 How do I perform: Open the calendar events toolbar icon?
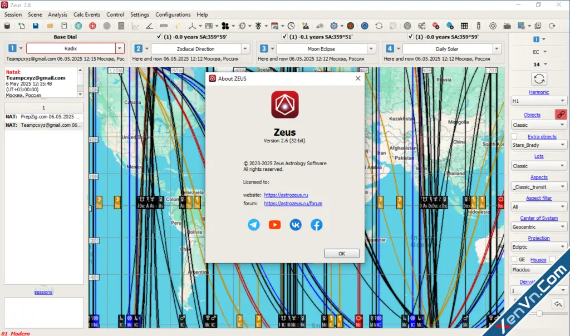point(275,26)
